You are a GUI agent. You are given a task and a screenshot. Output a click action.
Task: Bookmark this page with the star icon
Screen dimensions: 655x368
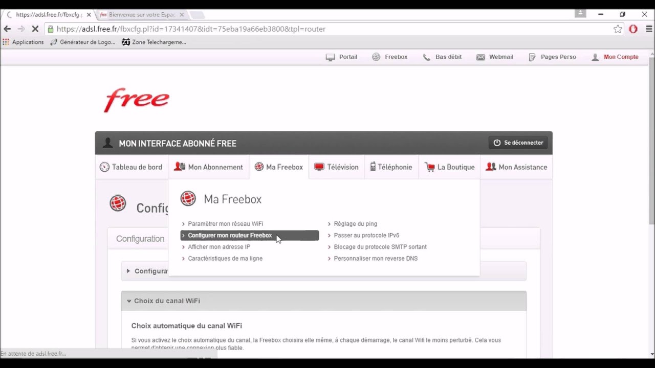[x=618, y=29]
